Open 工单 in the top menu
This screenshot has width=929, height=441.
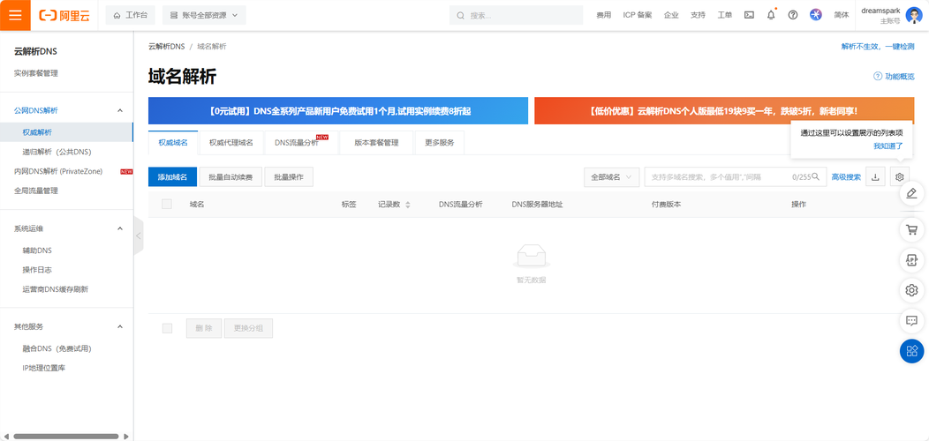click(725, 15)
